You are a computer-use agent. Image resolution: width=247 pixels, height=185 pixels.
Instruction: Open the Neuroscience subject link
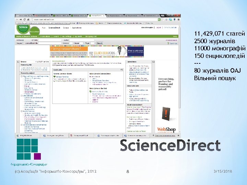click(x=29, y=109)
